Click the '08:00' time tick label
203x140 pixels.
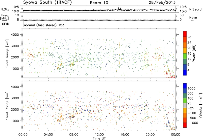point(74,135)
